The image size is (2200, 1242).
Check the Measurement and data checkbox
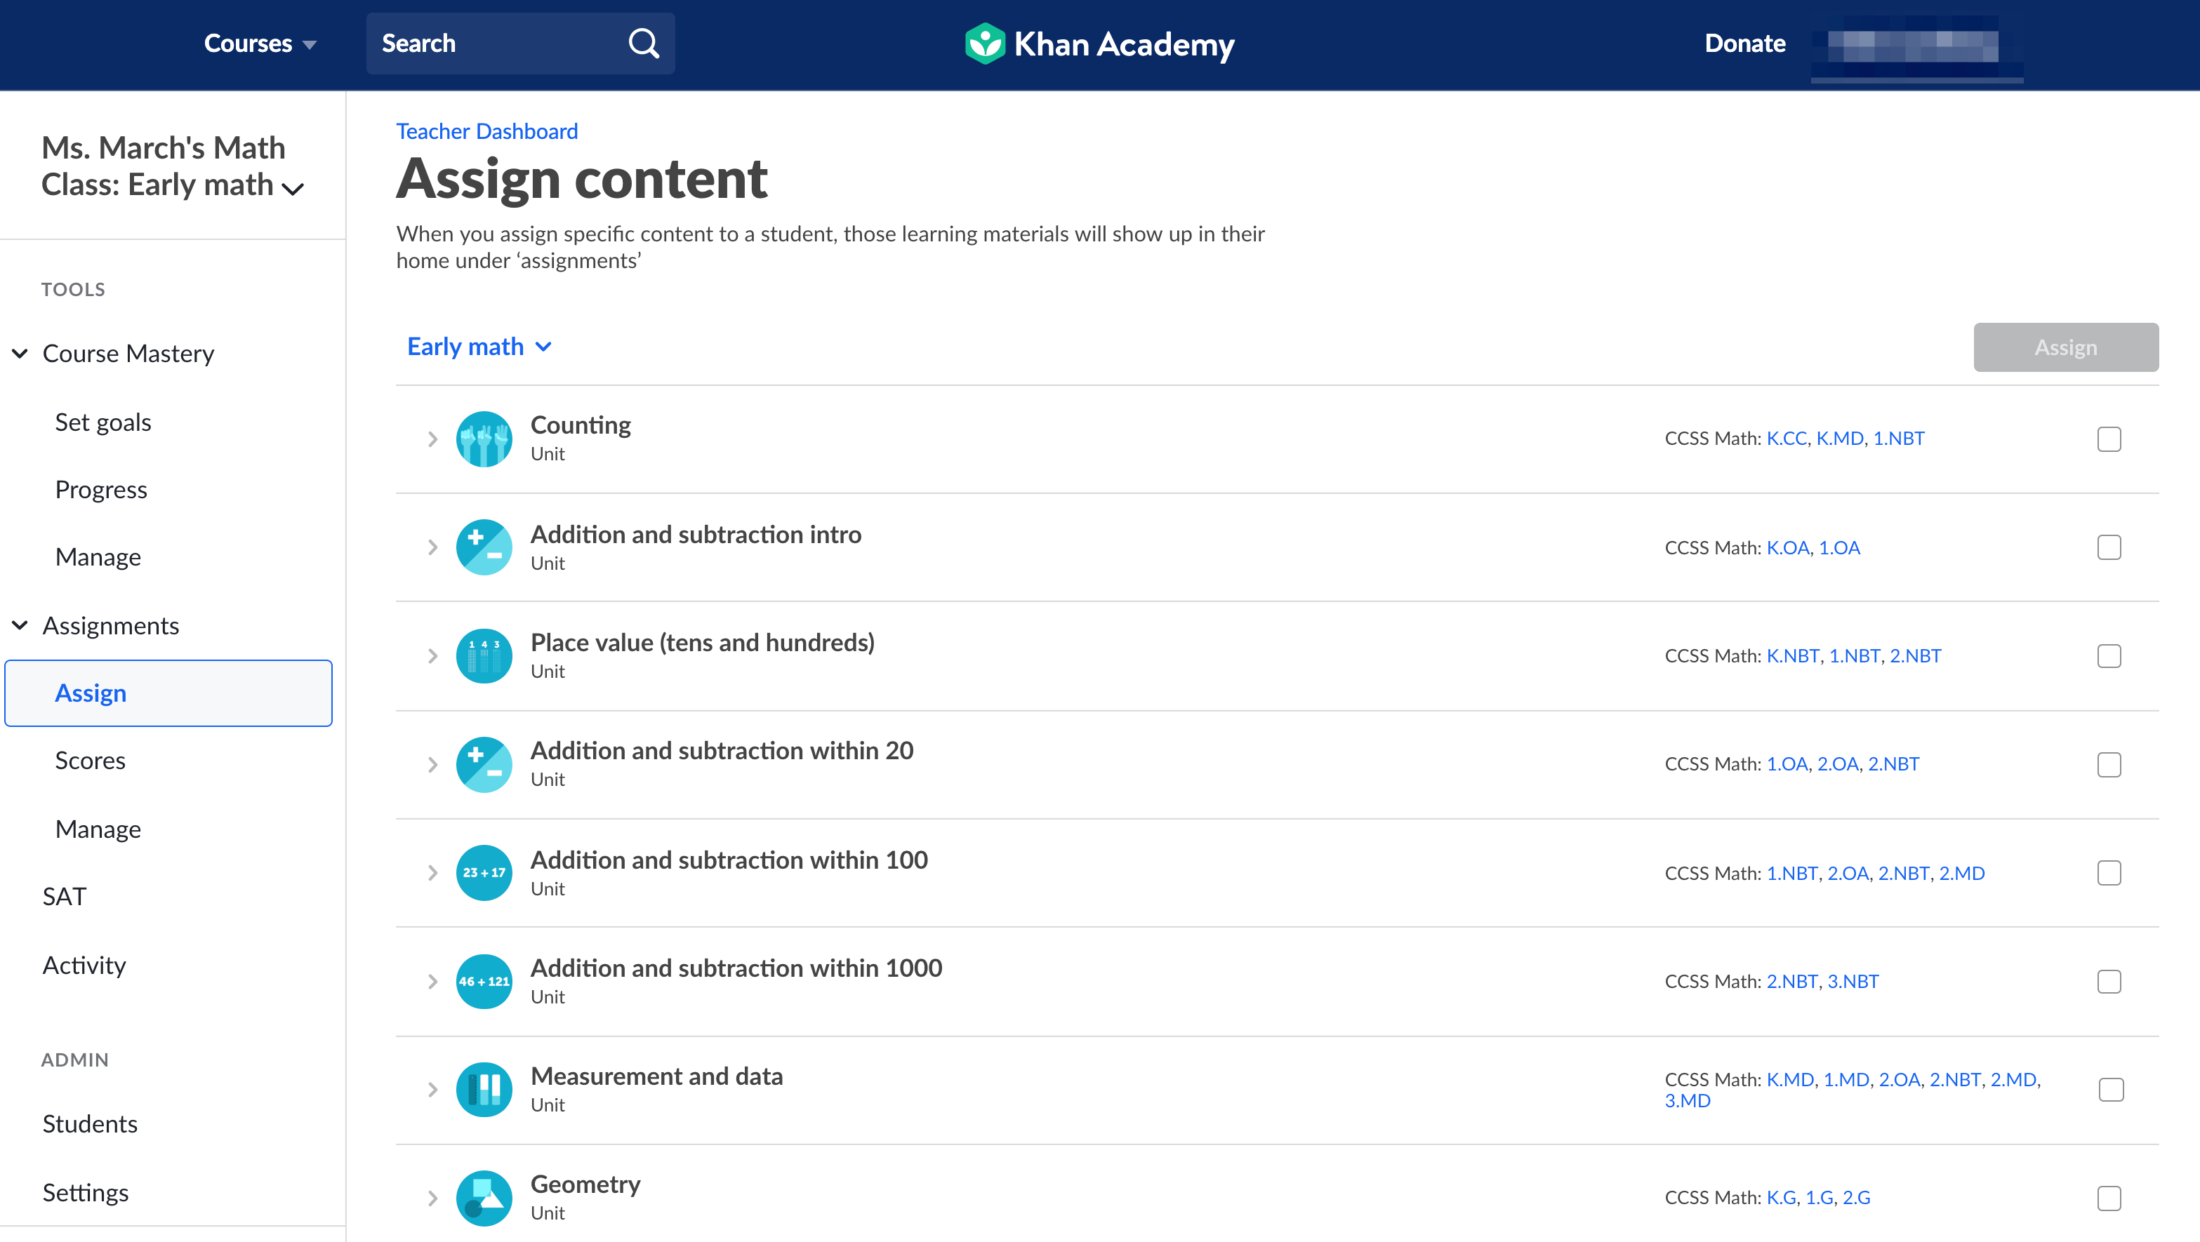[x=2111, y=1089]
